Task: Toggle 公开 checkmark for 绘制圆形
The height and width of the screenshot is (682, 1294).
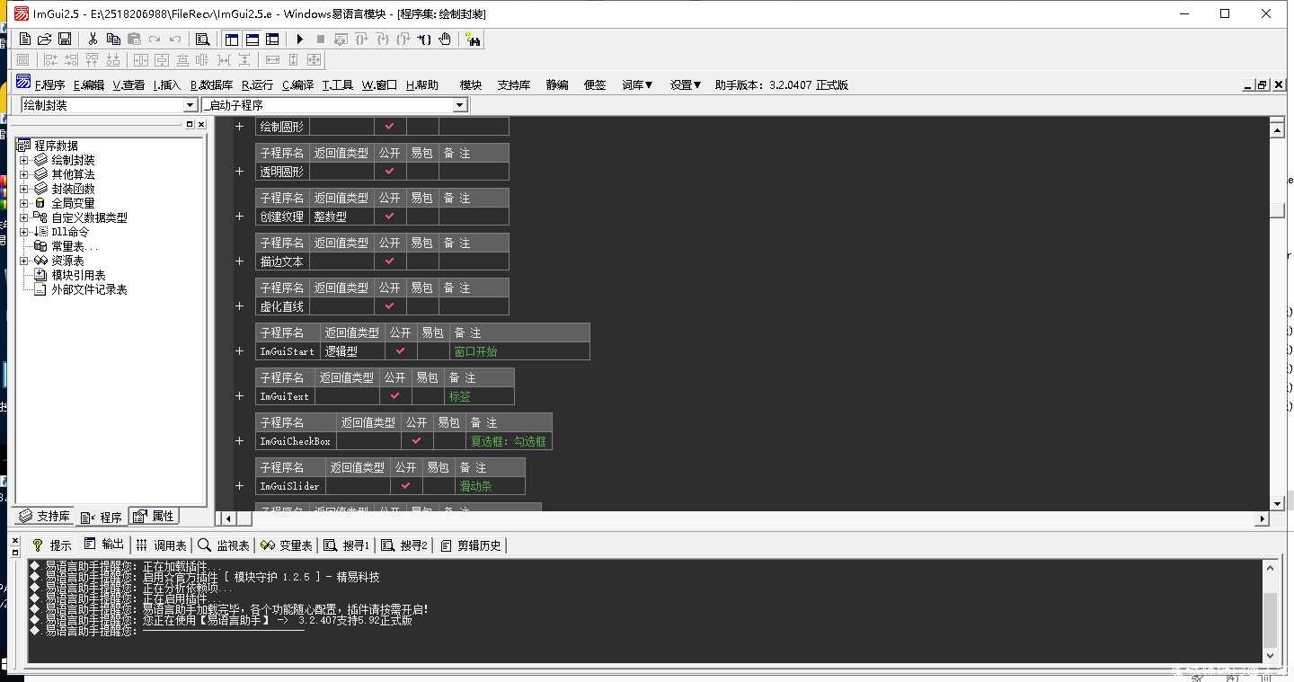Action: pos(390,127)
